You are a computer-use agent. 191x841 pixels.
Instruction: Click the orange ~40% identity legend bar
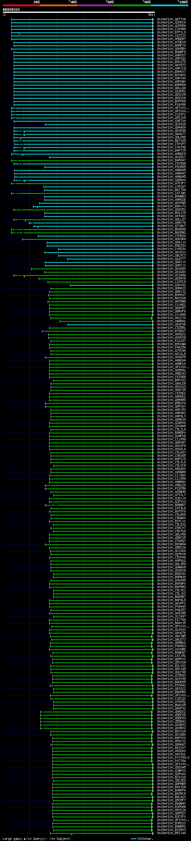tap(58, 5)
